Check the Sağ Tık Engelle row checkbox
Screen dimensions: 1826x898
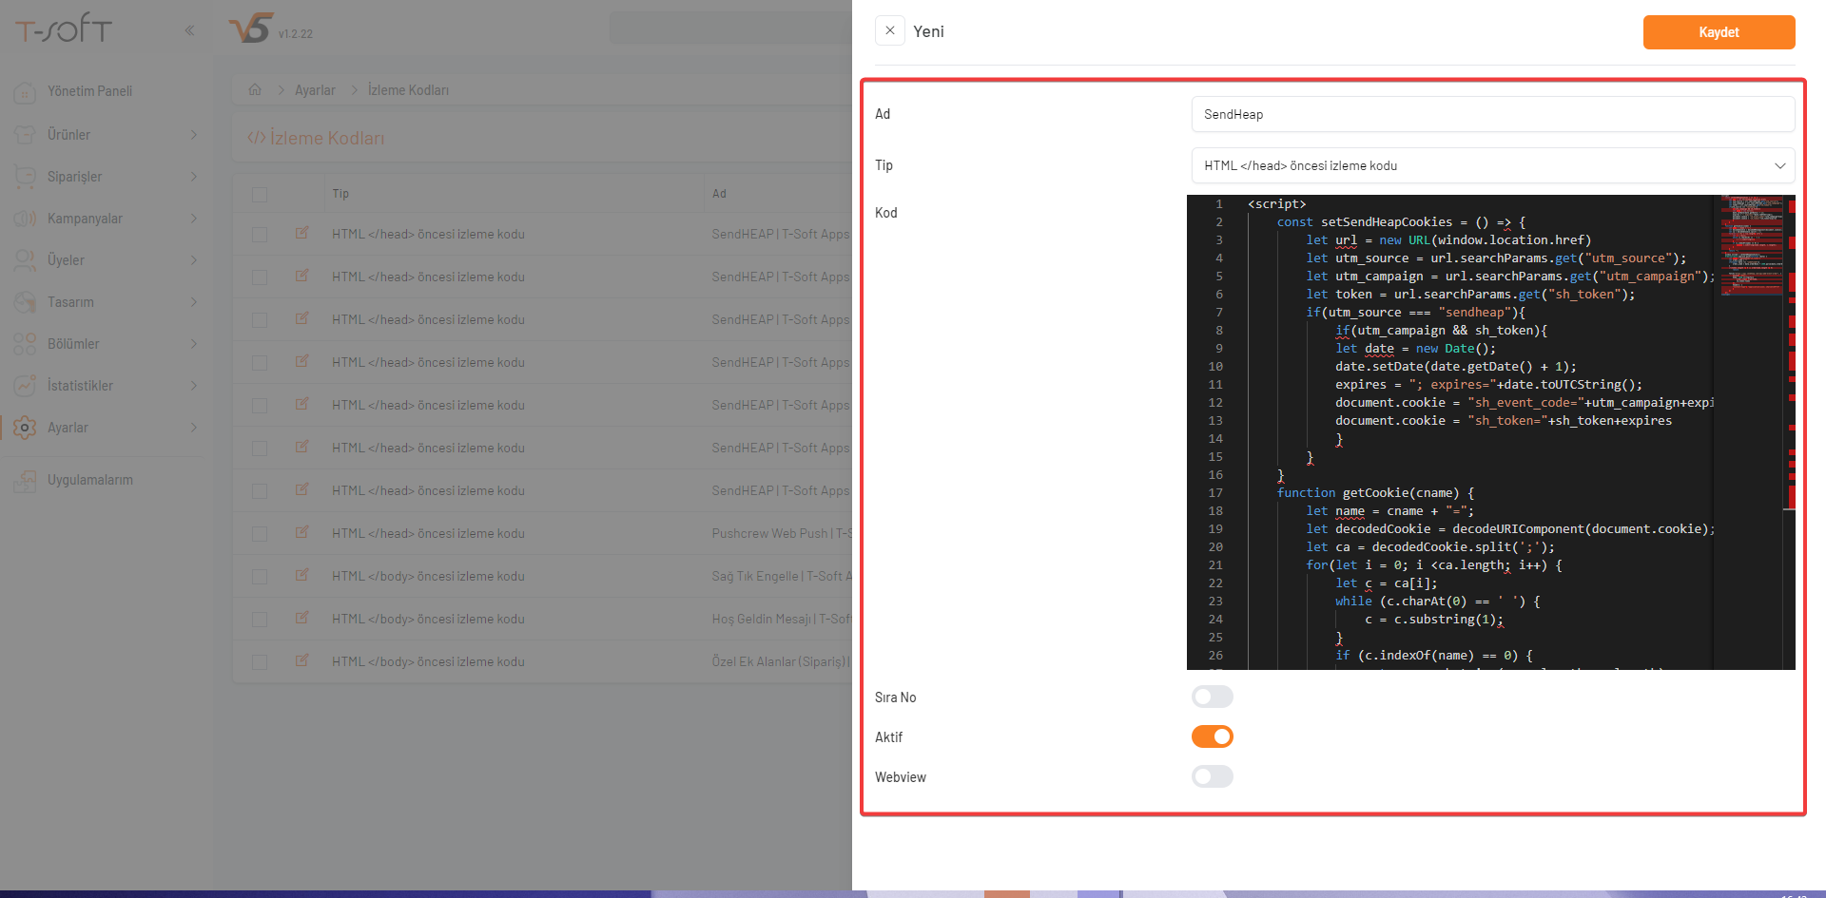(260, 577)
